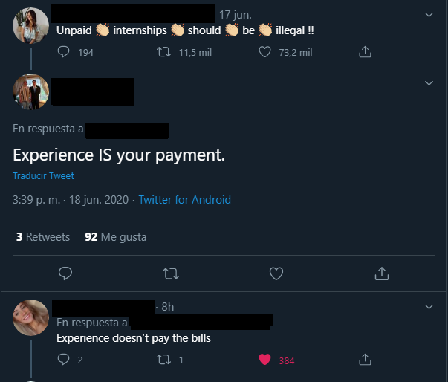This screenshot has width=448, height=382.
Task: Open the 'Twitter for Android' link
Action: (184, 200)
